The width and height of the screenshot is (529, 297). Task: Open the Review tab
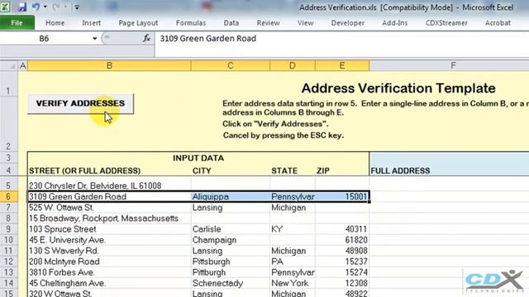[x=268, y=23]
